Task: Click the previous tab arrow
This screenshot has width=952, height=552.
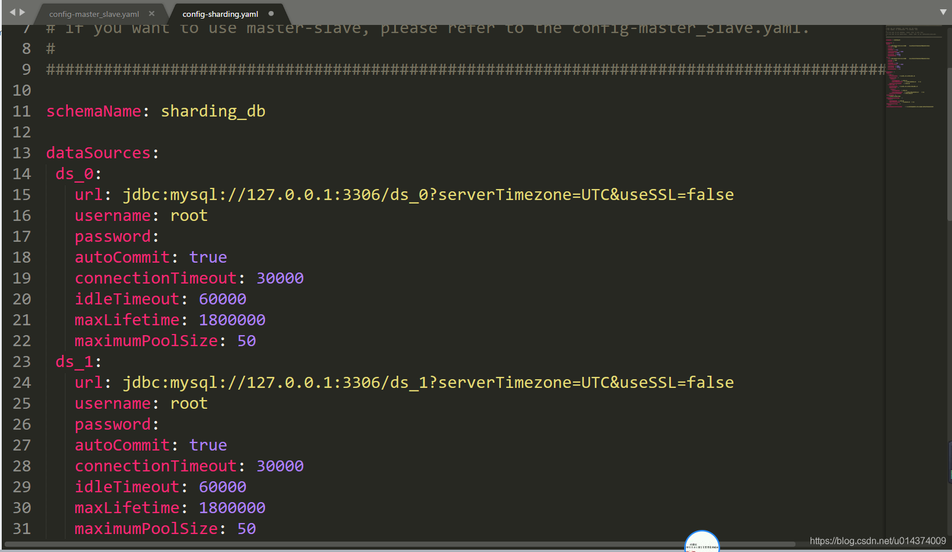Action: pyautogui.click(x=12, y=12)
